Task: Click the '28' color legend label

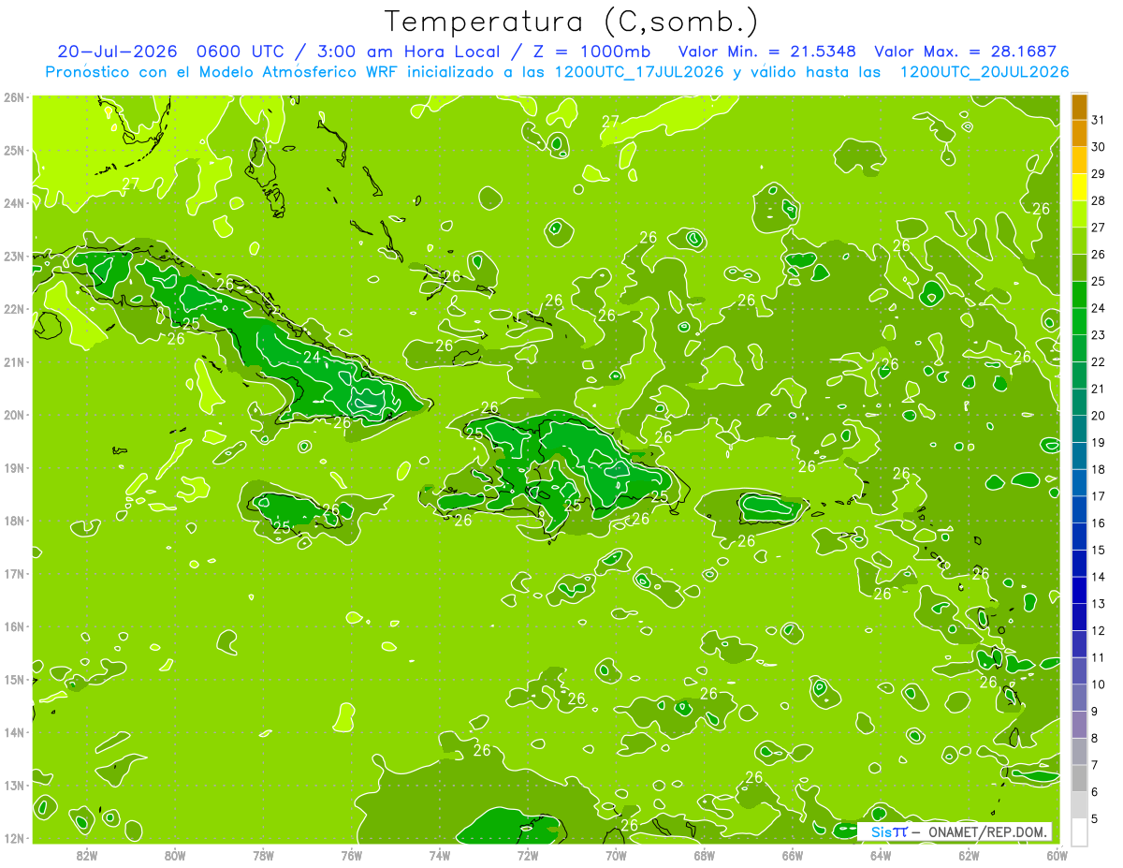Action: tap(1098, 201)
